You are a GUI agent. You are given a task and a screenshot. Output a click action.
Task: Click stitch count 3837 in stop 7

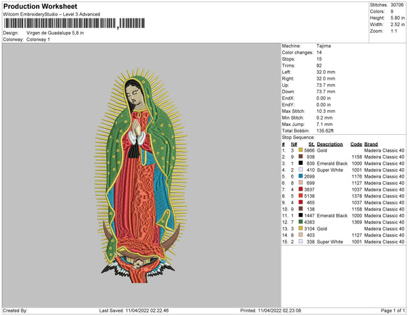309,189
